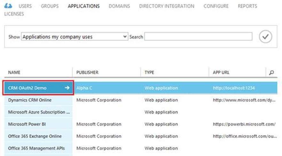Viewport: 282px width, 156px height.
Task: Sort by the Publisher column header
Action: pyautogui.click(x=87, y=73)
